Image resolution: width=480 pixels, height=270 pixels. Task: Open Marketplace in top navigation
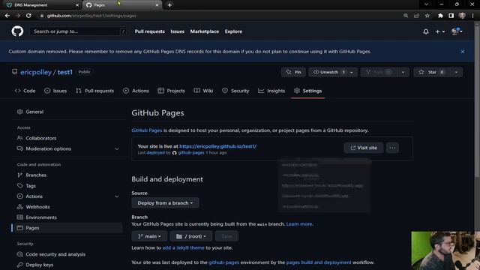(205, 31)
